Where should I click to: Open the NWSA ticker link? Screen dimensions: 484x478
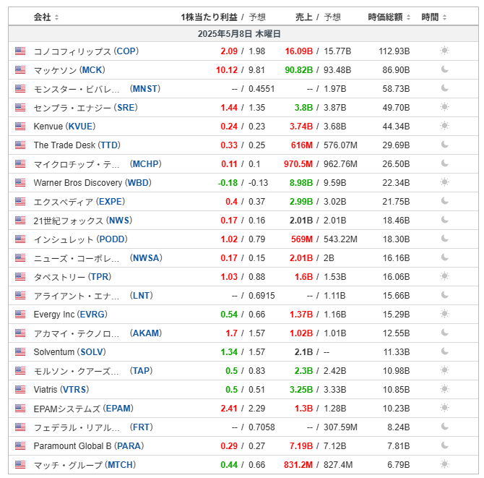click(146, 258)
